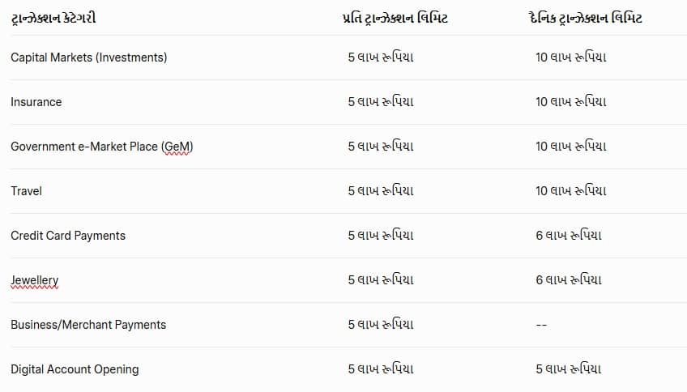
Task: Click the Credit Card Payments label
Action: coord(68,236)
